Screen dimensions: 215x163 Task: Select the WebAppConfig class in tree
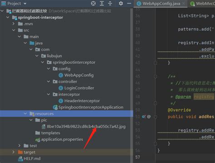pos(79,75)
